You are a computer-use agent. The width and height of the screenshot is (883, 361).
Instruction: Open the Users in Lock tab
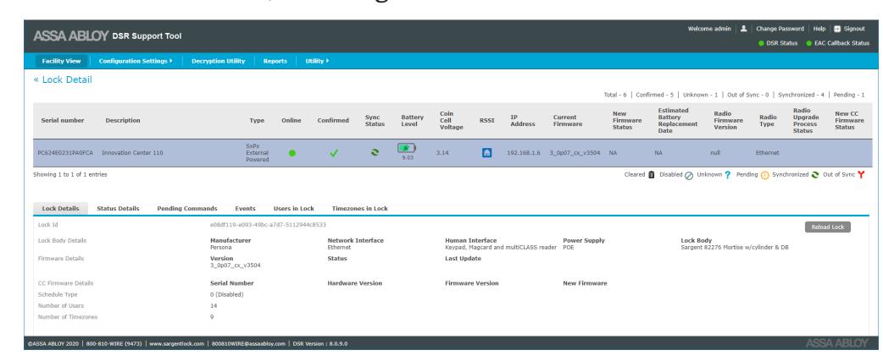pyautogui.click(x=294, y=208)
